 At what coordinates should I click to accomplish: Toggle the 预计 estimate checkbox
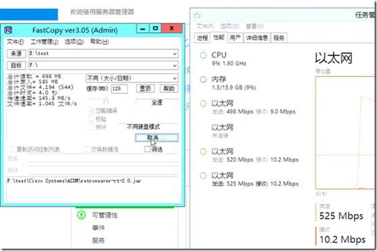pyautogui.click(x=91, y=127)
